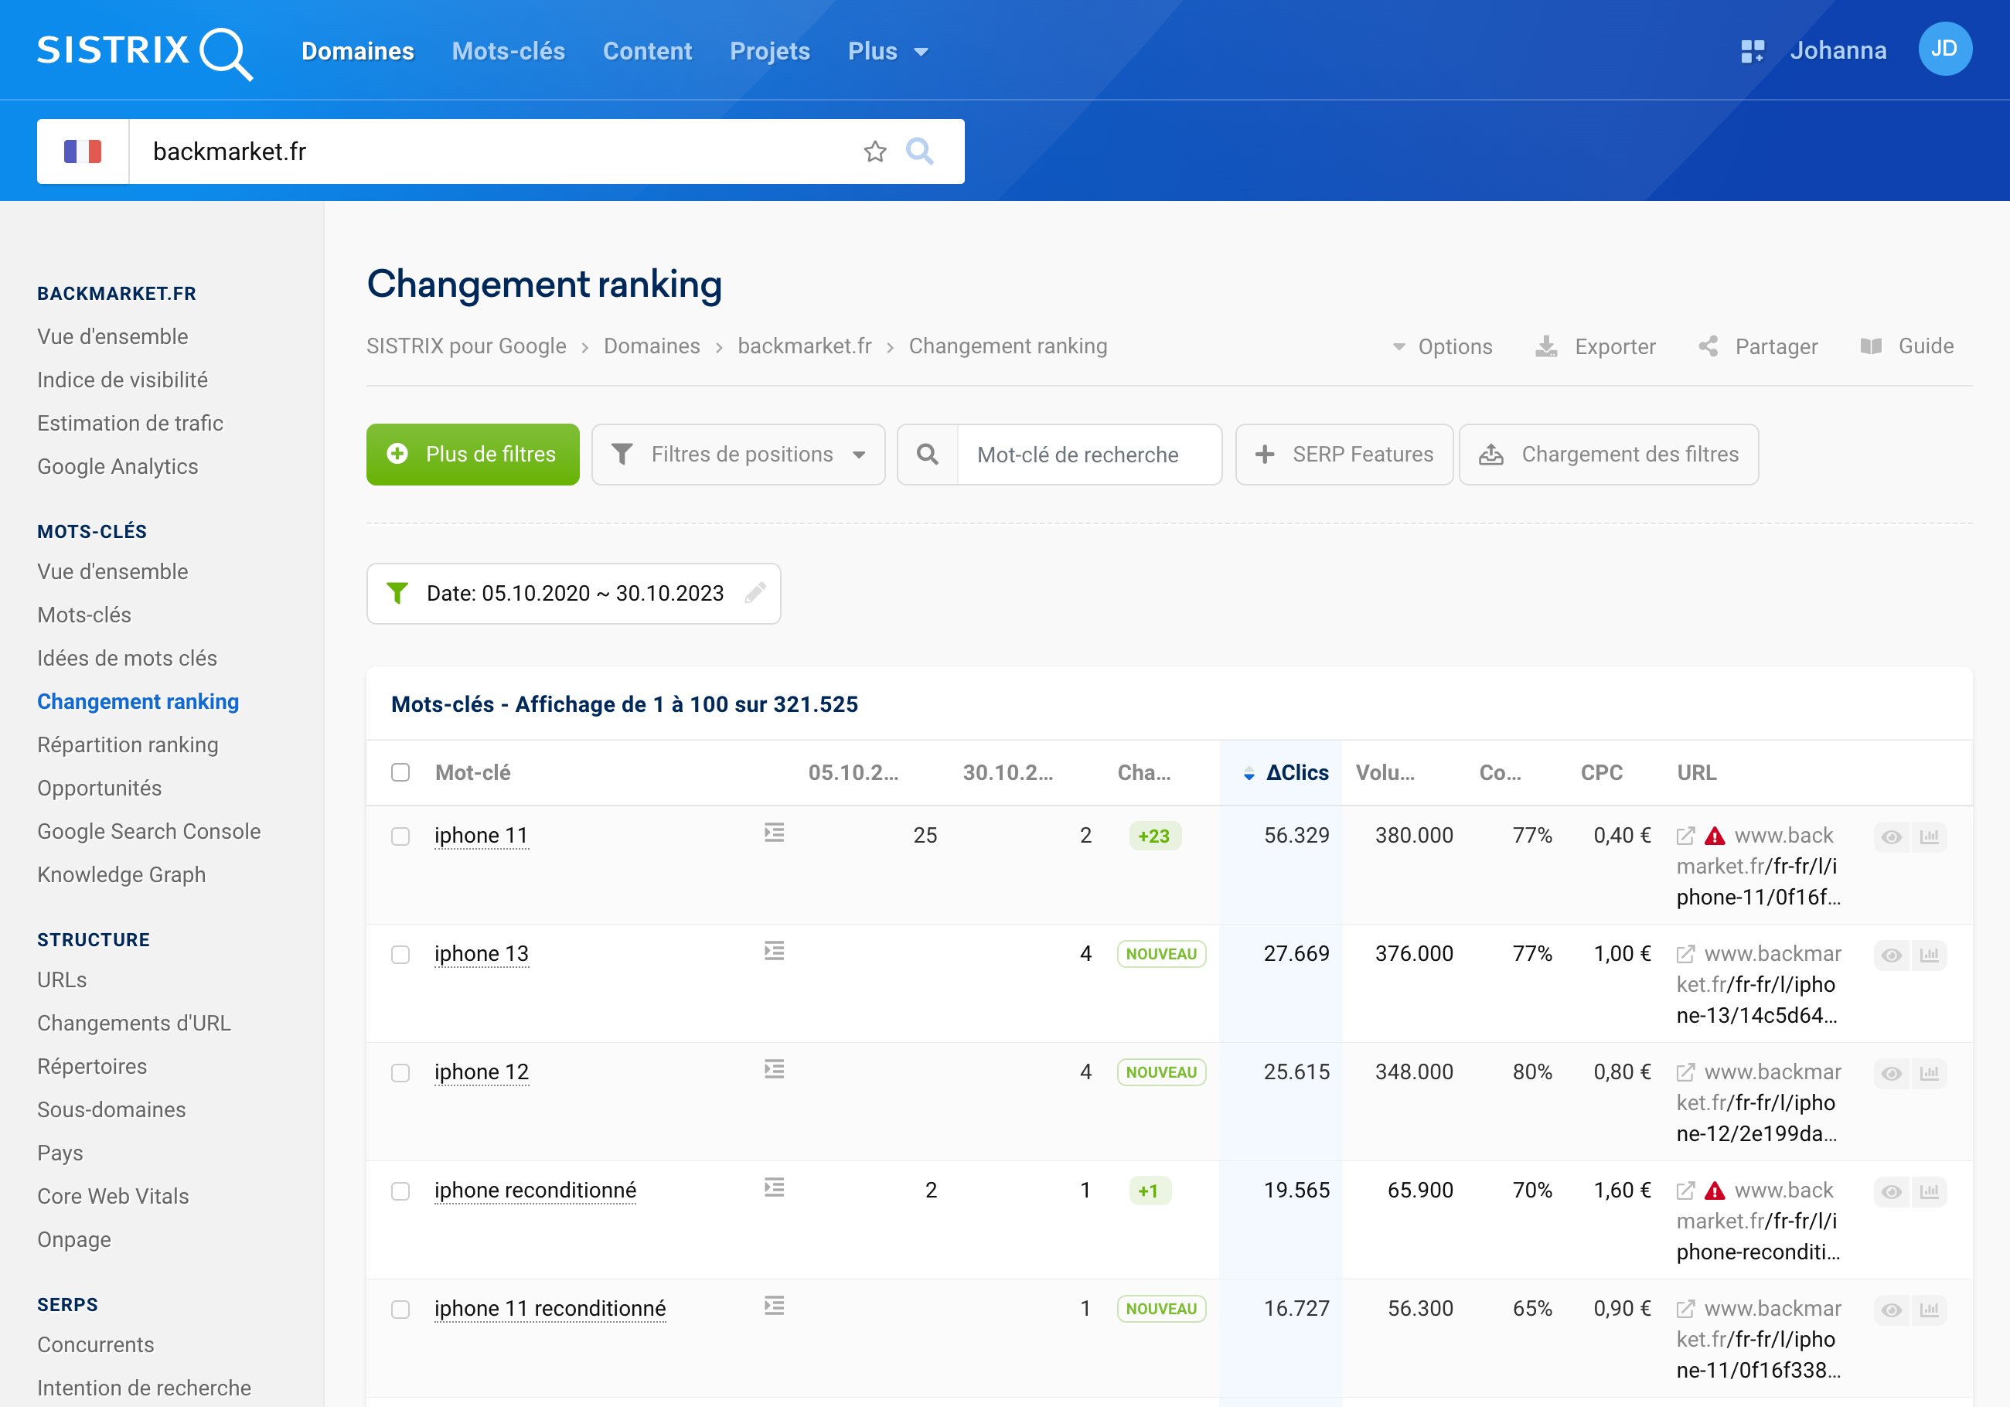The width and height of the screenshot is (2010, 1407).
Task: Click the French flag country selector
Action: tap(83, 152)
